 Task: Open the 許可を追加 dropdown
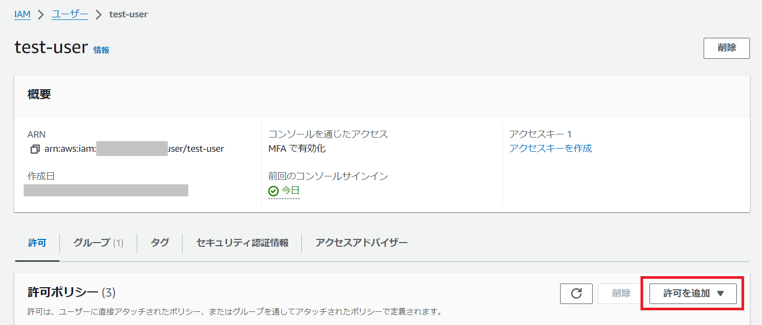click(693, 293)
